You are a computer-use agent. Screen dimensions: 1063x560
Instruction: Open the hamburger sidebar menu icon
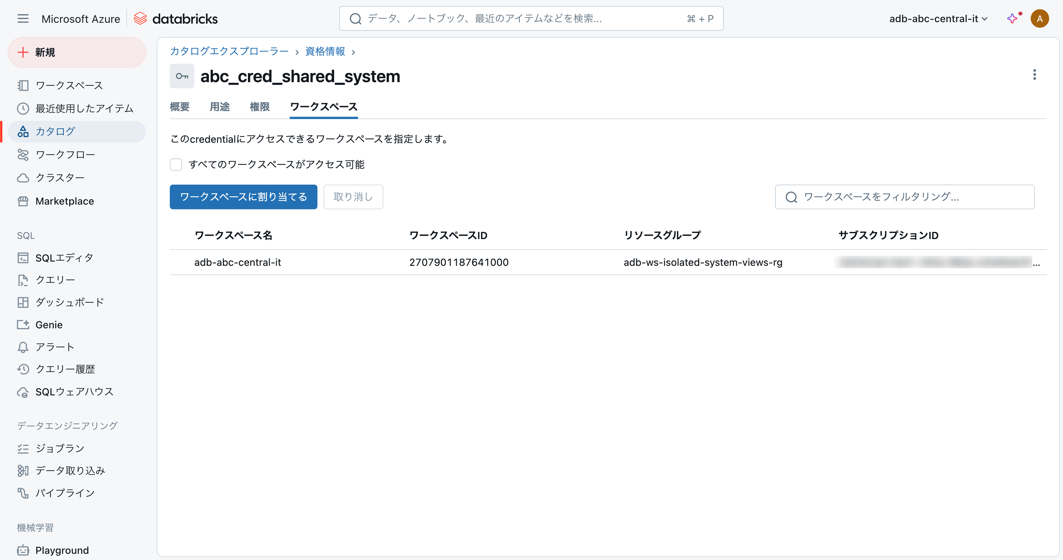[x=23, y=18]
